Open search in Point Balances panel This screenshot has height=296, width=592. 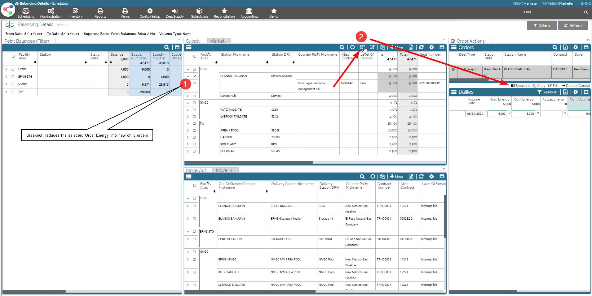click(x=166, y=47)
